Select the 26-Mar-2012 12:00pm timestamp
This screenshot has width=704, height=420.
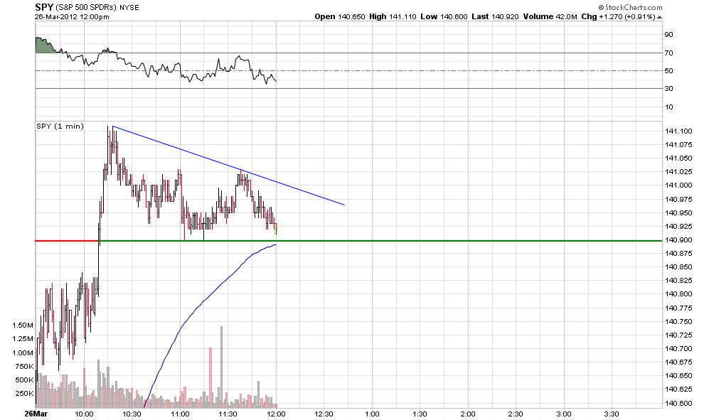pos(72,17)
